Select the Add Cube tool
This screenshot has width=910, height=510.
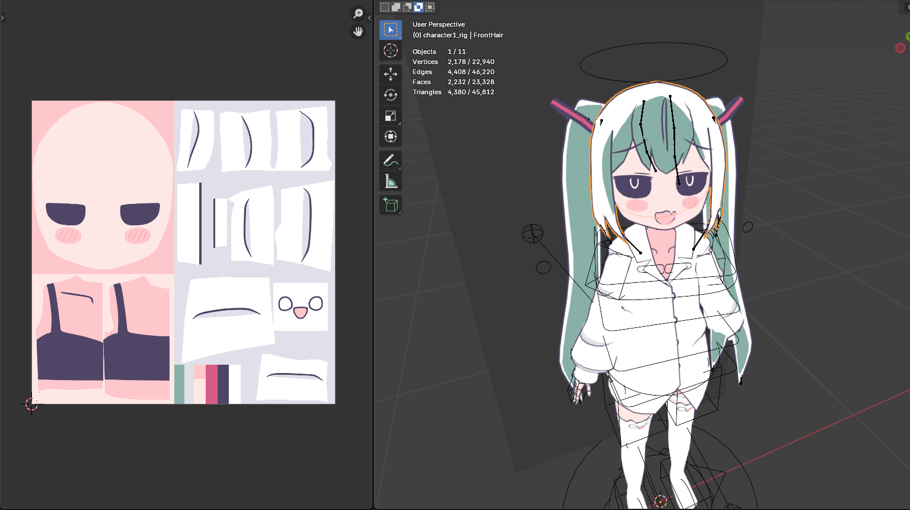(391, 205)
